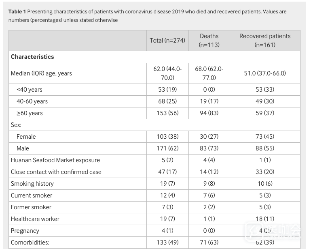This screenshot has width=311, height=249.
Task: Click the '40-60 years' row label
Action: [x=32, y=101]
